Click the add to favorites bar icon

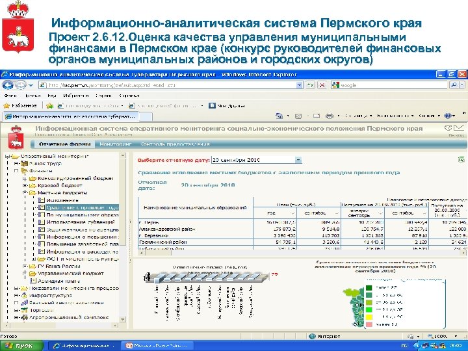(50, 106)
